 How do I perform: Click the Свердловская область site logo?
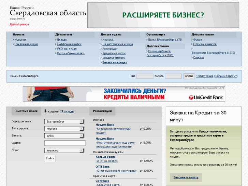point(48,13)
